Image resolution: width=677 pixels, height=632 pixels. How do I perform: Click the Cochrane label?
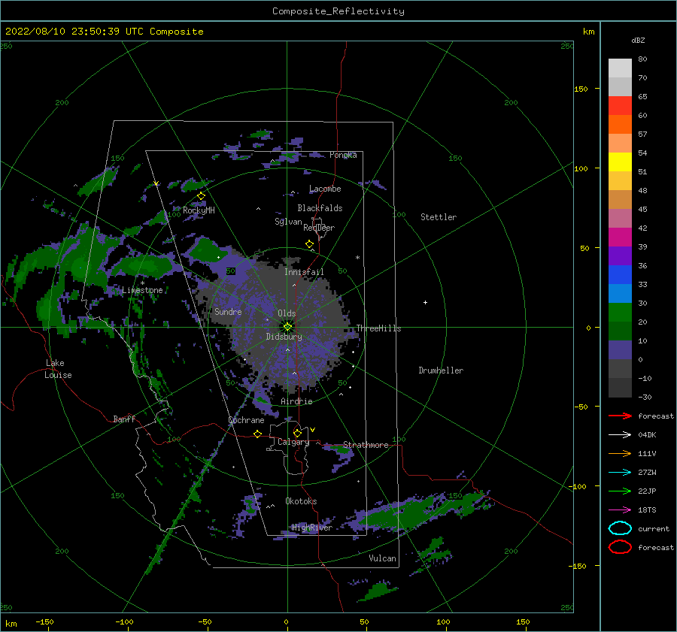pos(246,420)
